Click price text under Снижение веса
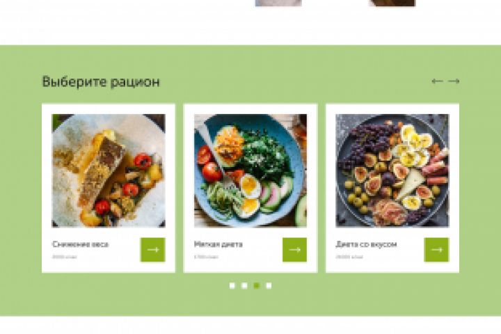Image resolution: width=501 pixels, height=334 pixels. click(x=64, y=257)
